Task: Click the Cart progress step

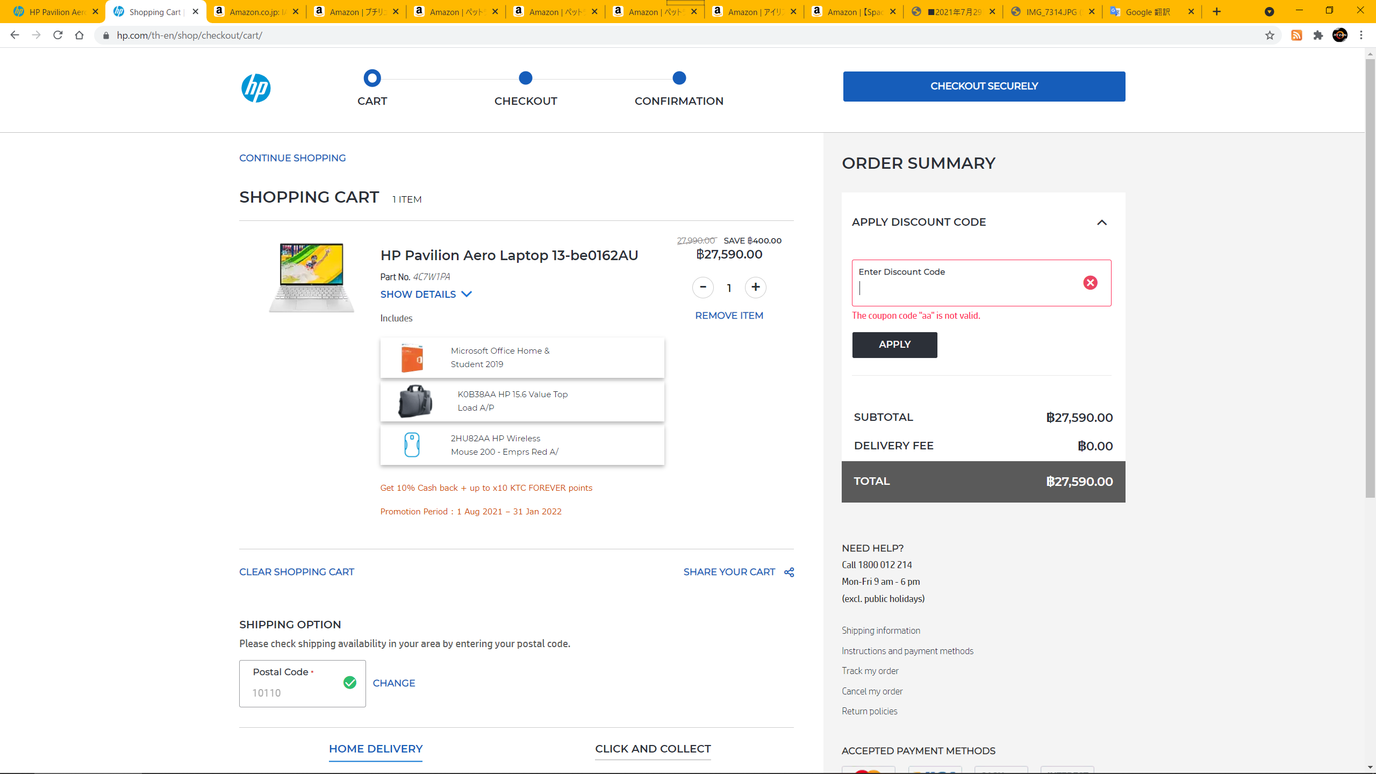Action: pyautogui.click(x=372, y=88)
